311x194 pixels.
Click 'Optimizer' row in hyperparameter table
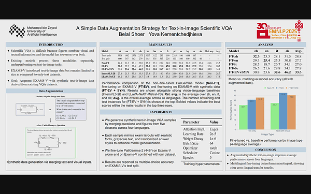201,148
